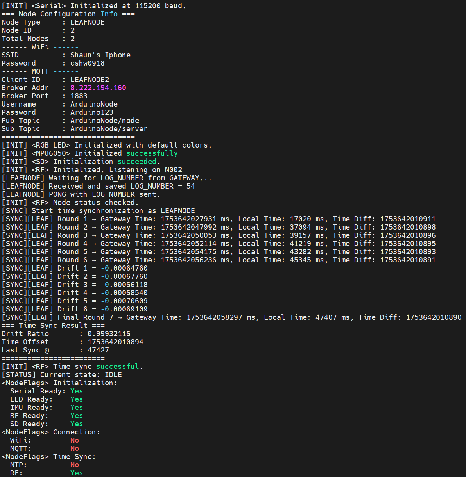Click the Broker Port value 1883

pyautogui.click(x=79, y=96)
